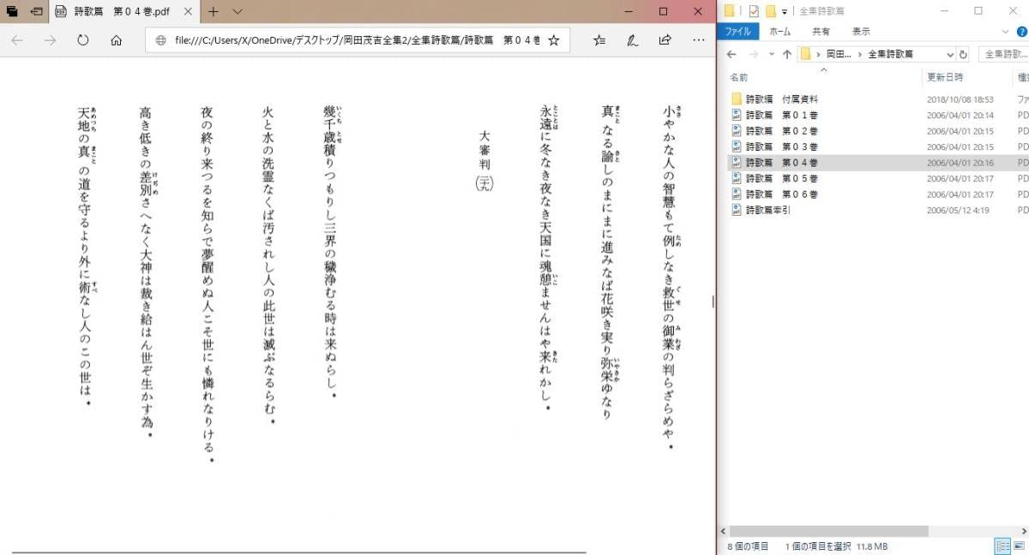This screenshot has height=555, width=1029.
Task: Switch Explorer to large icons view
Action: click(x=1020, y=546)
